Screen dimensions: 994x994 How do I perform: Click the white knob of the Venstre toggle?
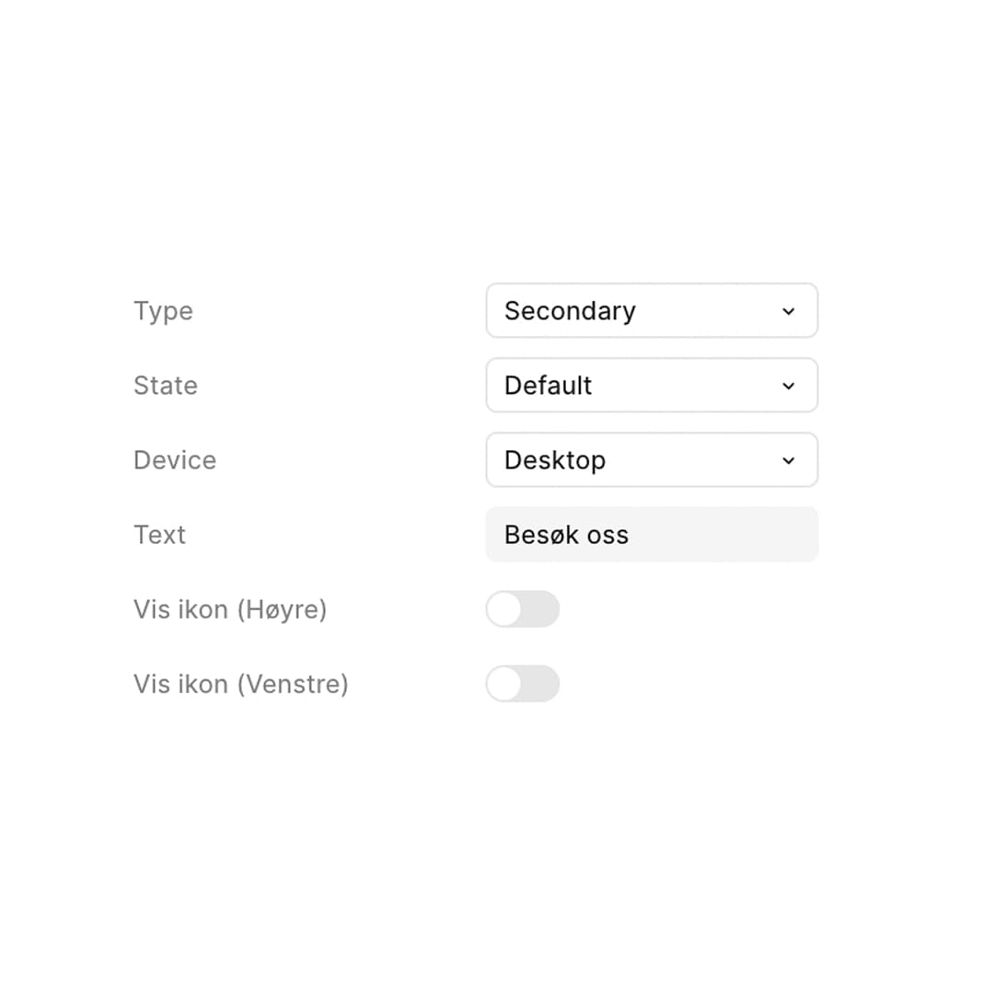[504, 684]
